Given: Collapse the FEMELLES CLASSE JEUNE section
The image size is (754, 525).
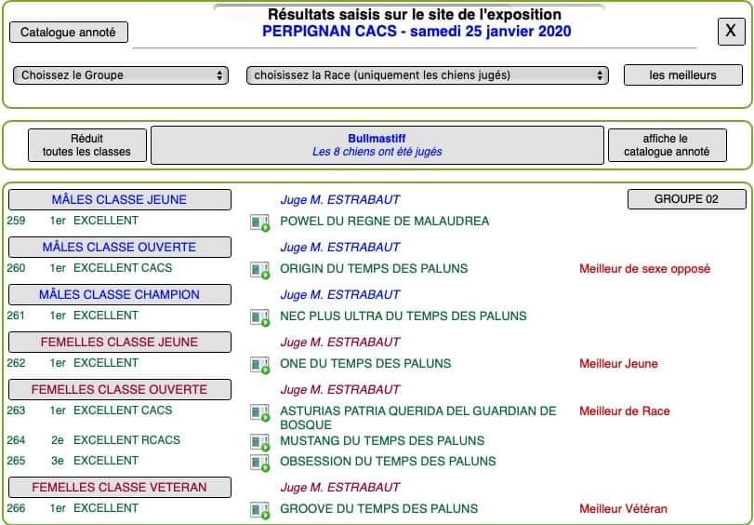Looking at the screenshot, I should [x=120, y=342].
